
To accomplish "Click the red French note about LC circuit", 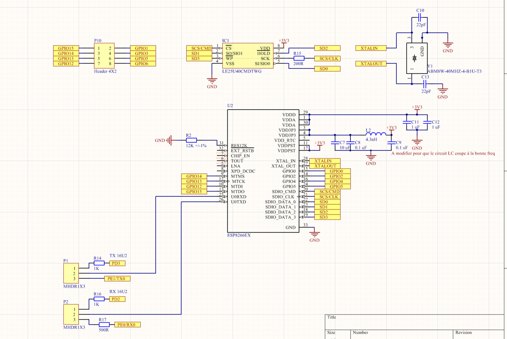I will 443,154.
